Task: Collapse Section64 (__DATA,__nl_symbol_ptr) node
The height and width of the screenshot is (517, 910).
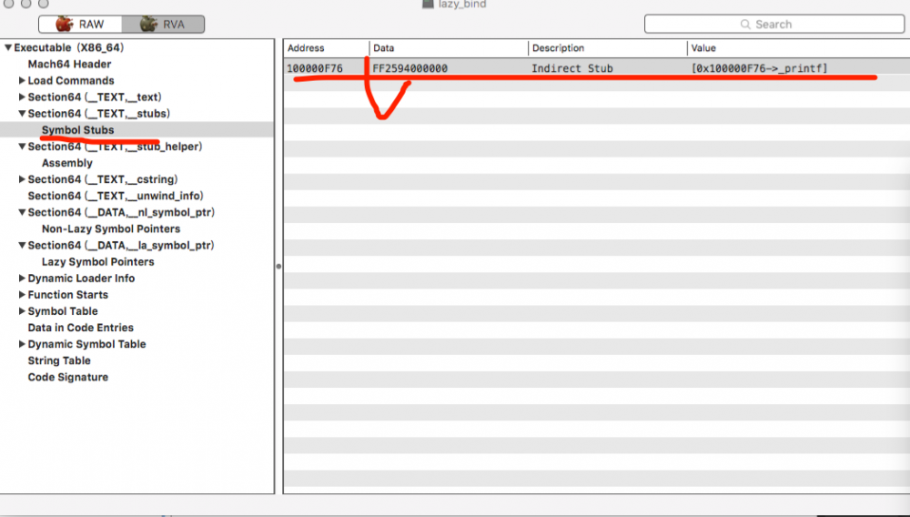Action: coord(22,212)
